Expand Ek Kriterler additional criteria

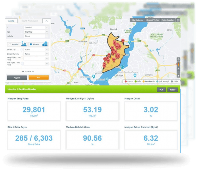click(28, 71)
